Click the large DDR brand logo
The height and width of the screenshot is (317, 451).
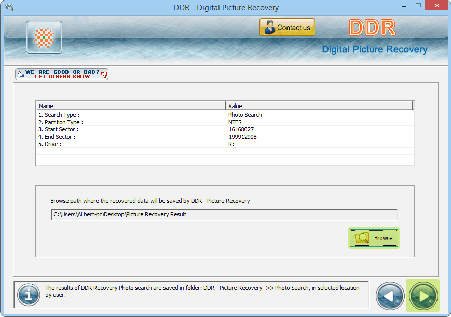point(373,28)
